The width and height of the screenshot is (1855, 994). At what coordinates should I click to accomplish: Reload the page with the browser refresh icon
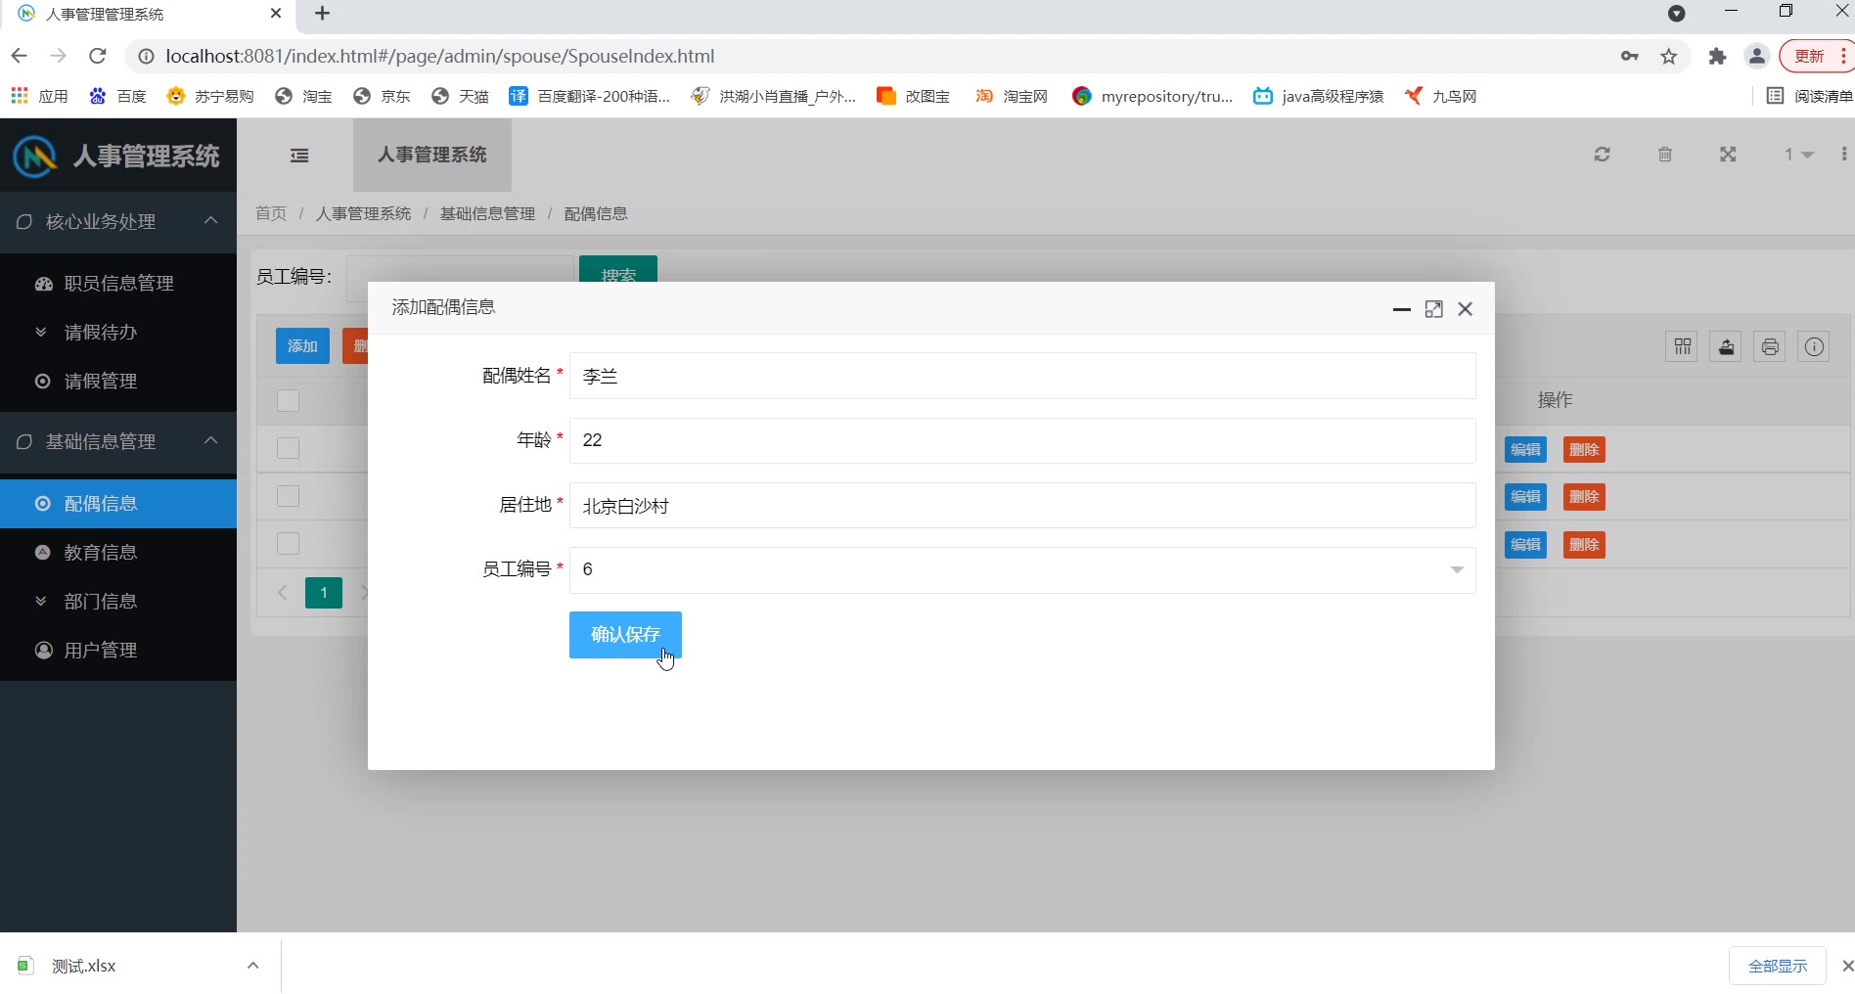(97, 56)
